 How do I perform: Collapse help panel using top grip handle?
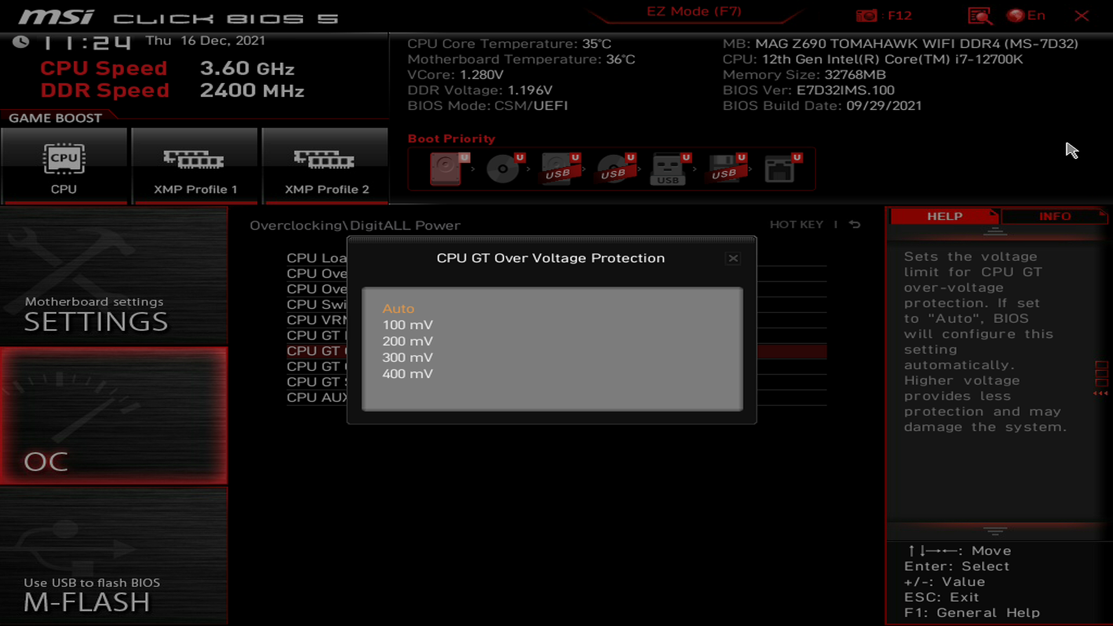pos(995,232)
